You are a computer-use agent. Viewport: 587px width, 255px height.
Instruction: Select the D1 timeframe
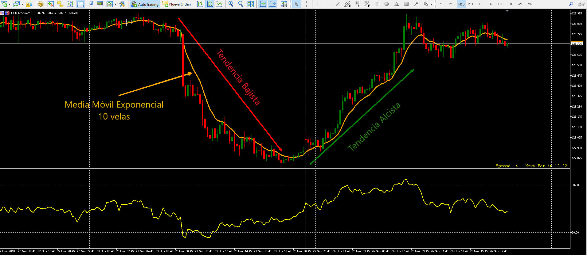point(510,4)
